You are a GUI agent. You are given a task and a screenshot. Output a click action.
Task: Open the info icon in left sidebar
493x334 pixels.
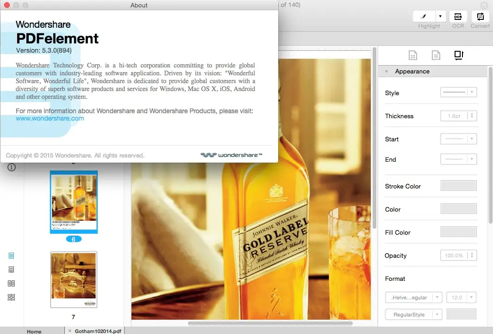click(x=12, y=167)
